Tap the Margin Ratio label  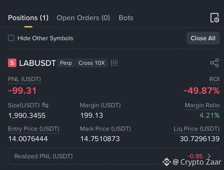pos(202,105)
